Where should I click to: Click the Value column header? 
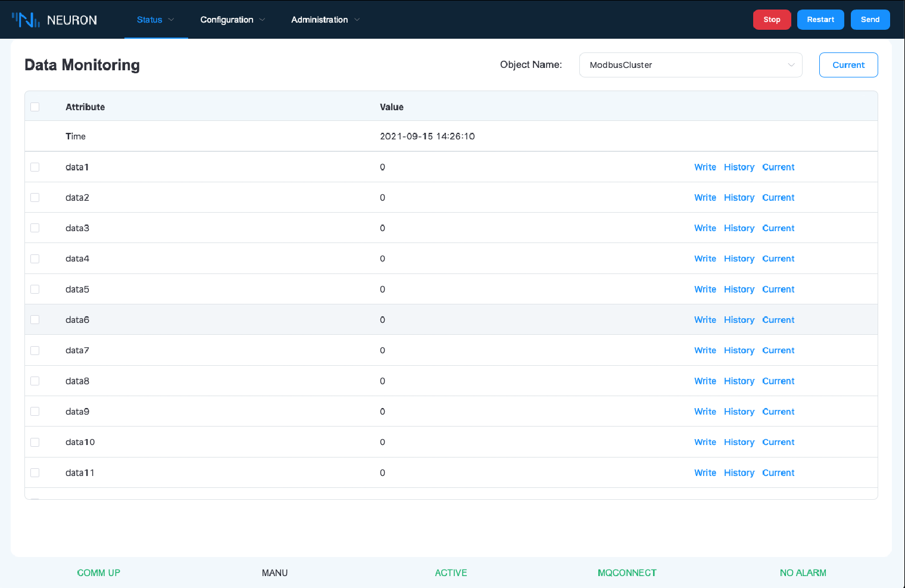point(392,107)
